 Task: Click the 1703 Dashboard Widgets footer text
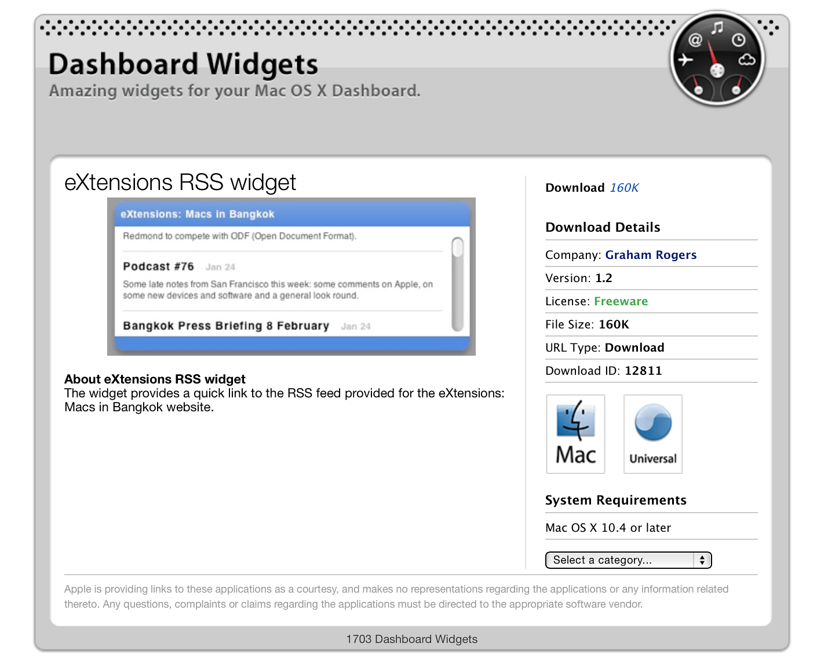click(412, 639)
